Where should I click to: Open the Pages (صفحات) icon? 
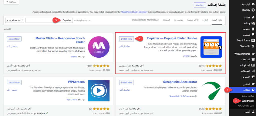pos(253,29)
